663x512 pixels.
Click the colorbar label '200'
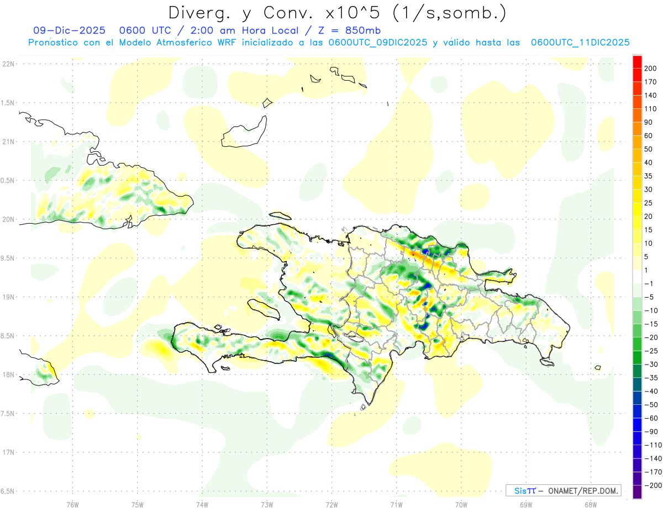[x=650, y=68]
